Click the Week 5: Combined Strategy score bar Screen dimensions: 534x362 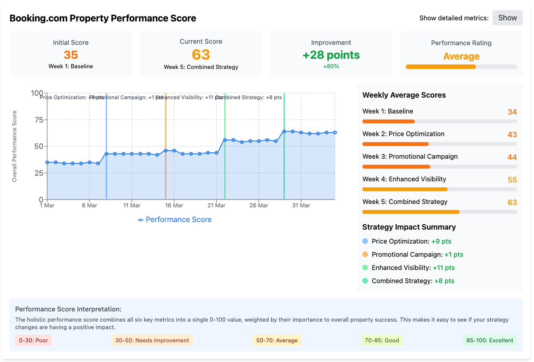click(x=440, y=212)
